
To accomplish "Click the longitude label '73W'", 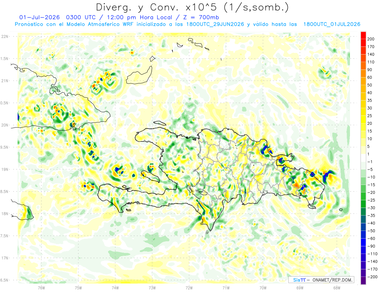I will coord(152,288).
